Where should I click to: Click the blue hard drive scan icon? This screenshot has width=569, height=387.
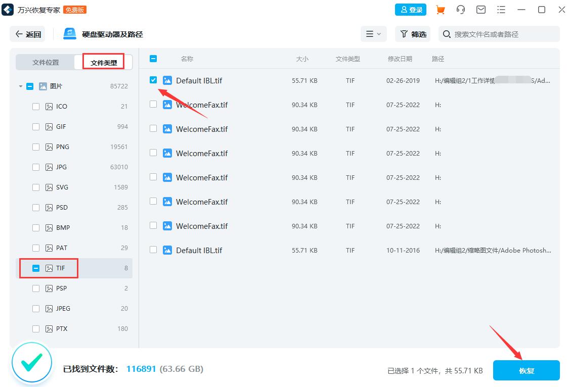point(68,34)
